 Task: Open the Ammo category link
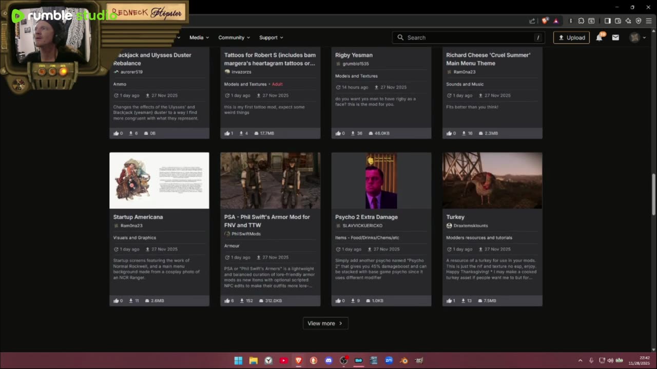click(x=120, y=84)
